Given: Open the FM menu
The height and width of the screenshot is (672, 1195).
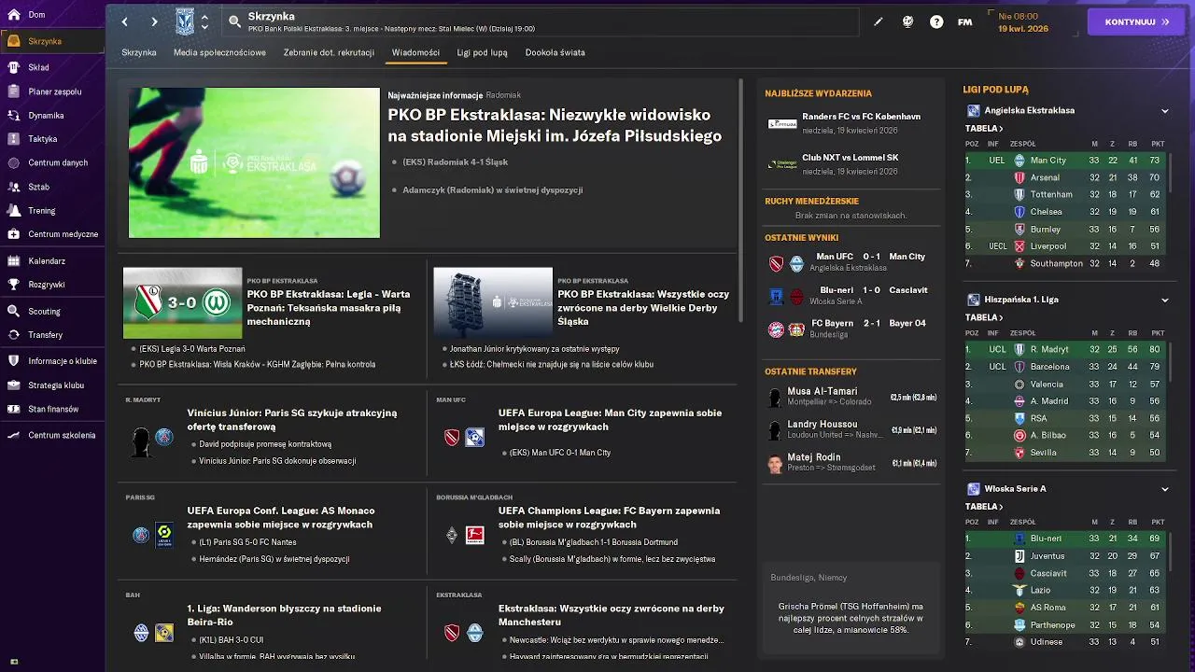Looking at the screenshot, I should pyautogui.click(x=965, y=21).
